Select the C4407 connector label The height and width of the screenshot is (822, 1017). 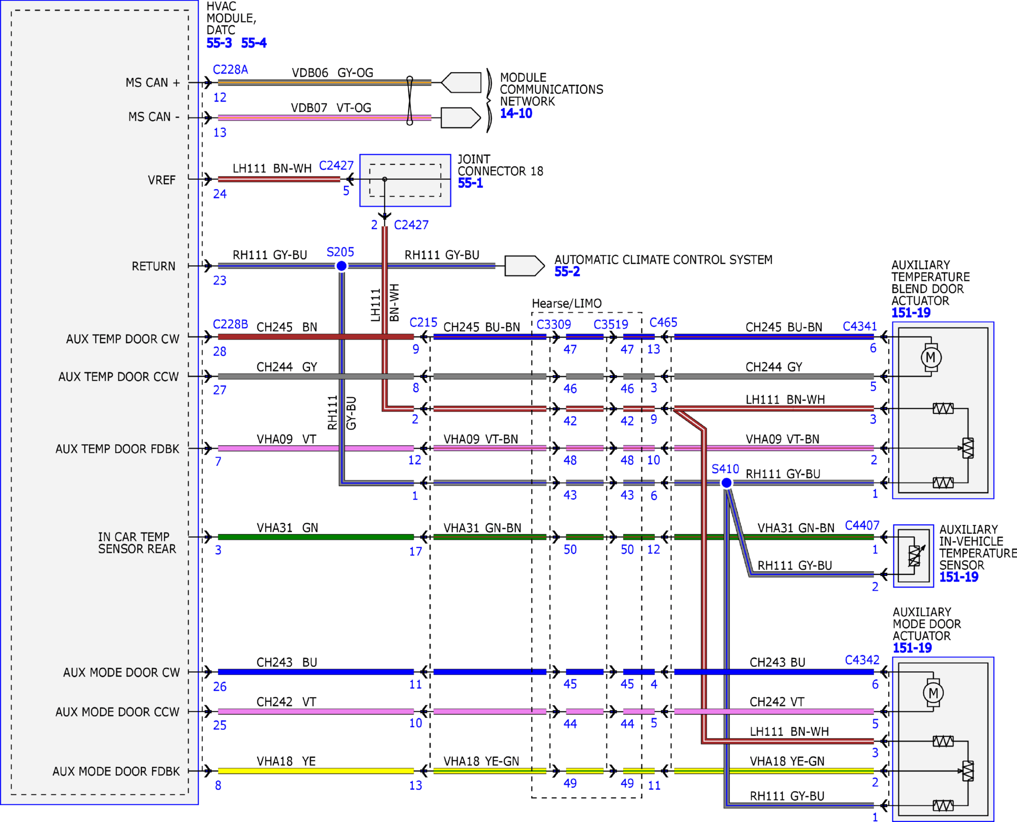coord(862,525)
